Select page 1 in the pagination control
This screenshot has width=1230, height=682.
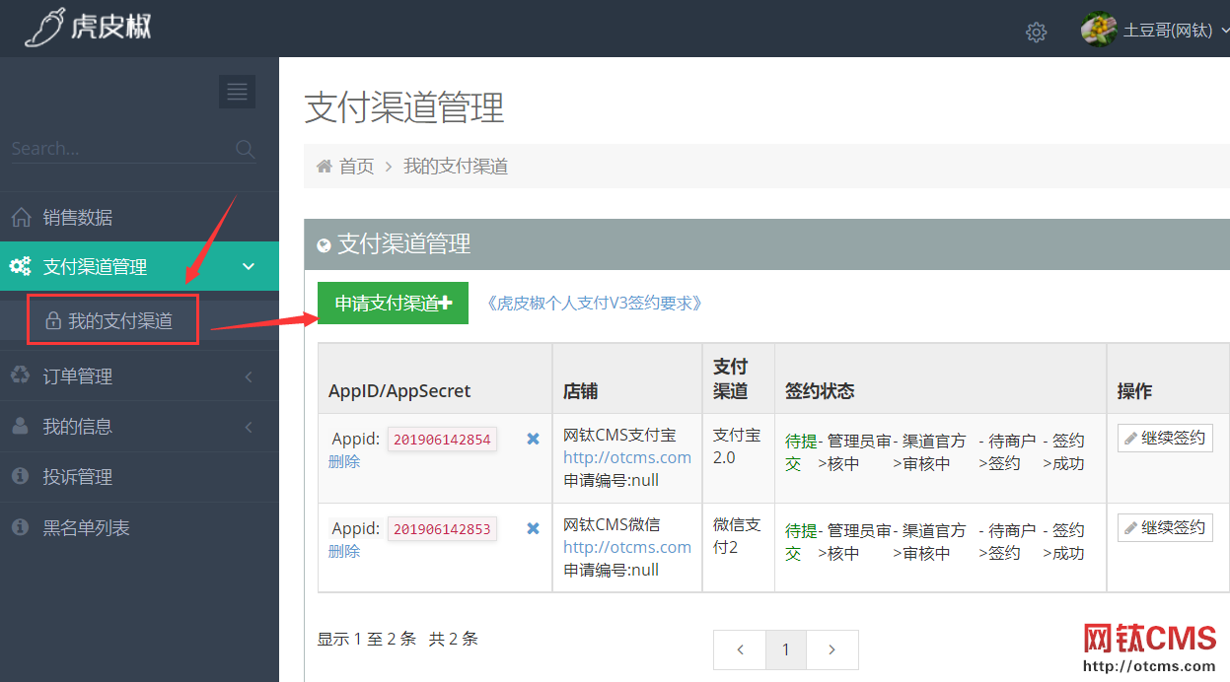(x=786, y=649)
